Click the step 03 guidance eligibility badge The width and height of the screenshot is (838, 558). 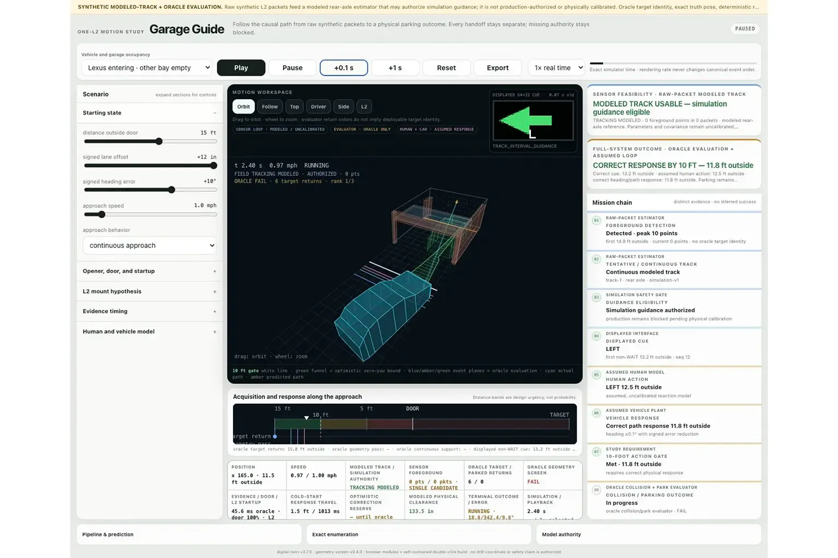(x=596, y=298)
